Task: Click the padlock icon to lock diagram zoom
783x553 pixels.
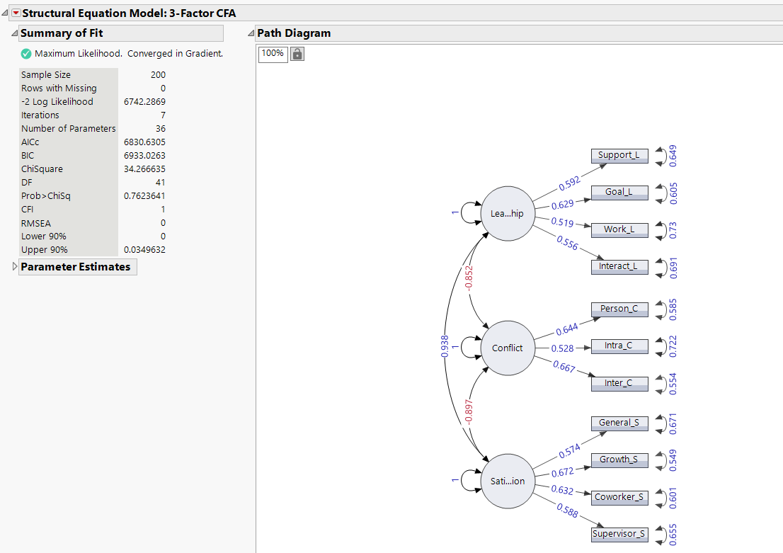Action: 297,53
